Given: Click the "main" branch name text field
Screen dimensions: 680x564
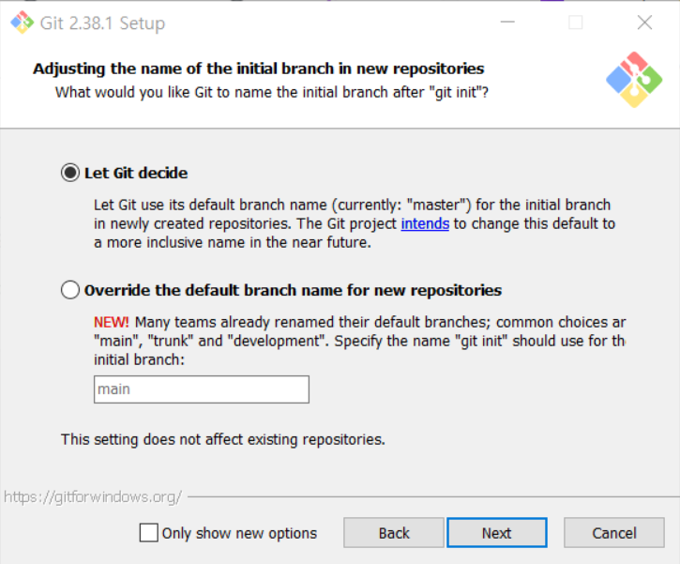Looking at the screenshot, I should [x=202, y=389].
